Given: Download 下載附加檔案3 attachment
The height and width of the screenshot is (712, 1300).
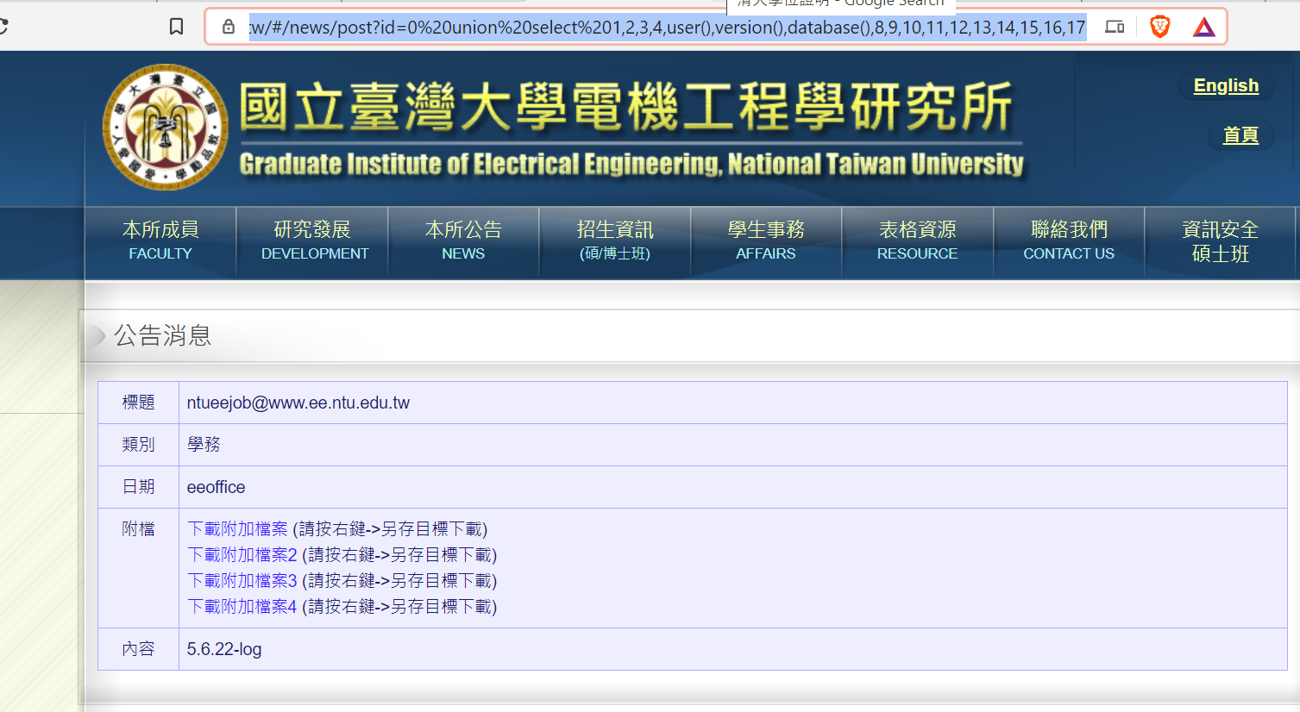Looking at the screenshot, I should (242, 580).
